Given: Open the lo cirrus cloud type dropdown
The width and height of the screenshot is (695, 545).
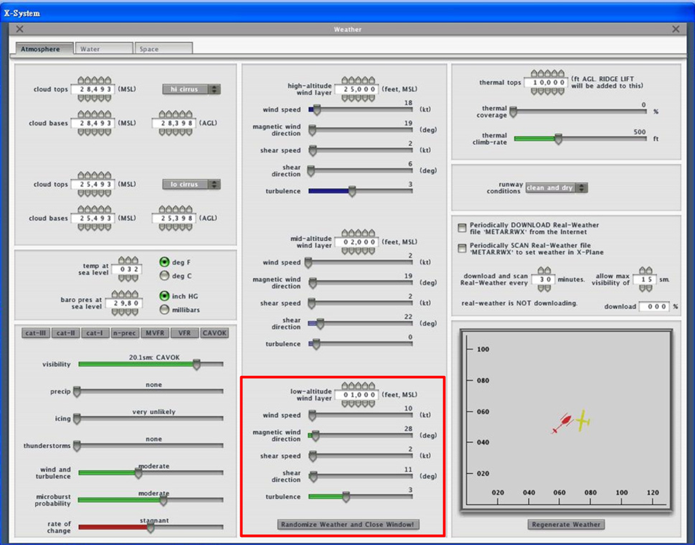Looking at the screenshot, I should point(191,185).
